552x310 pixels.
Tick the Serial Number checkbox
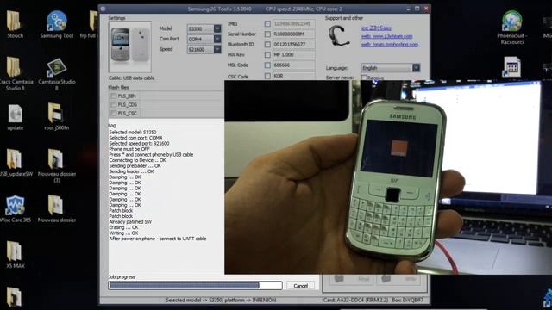coord(267,34)
